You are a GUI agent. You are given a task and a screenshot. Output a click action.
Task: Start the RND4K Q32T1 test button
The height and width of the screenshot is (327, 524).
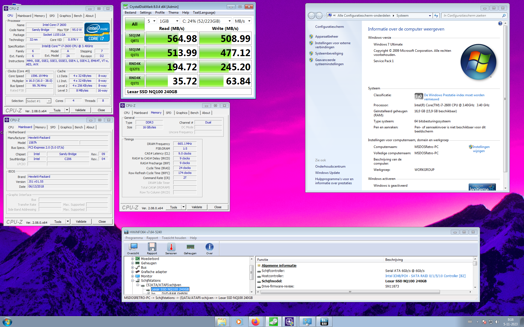click(x=135, y=66)
